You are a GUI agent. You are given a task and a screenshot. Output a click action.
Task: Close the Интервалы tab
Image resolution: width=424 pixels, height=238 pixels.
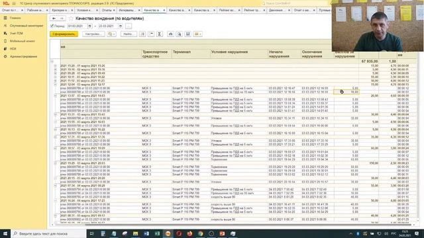[x=139, y=11]
